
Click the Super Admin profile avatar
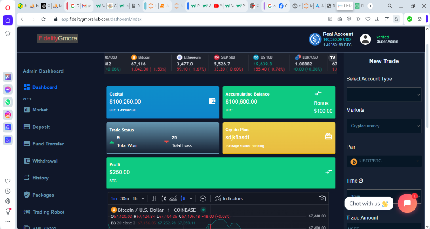[x=365, y=39]
